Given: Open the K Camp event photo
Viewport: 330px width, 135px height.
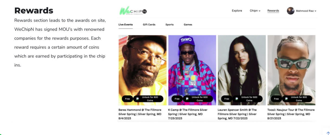Looking at the screenshot, I should [x=192, y=70].
